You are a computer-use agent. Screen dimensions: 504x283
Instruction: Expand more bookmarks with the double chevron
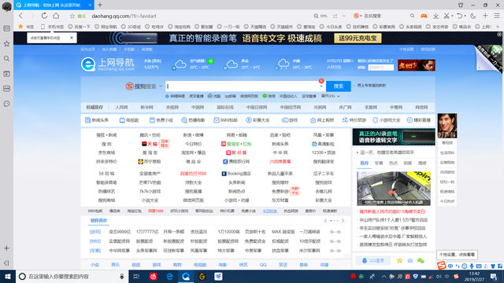pyautogui.click(x=498, y=27)
